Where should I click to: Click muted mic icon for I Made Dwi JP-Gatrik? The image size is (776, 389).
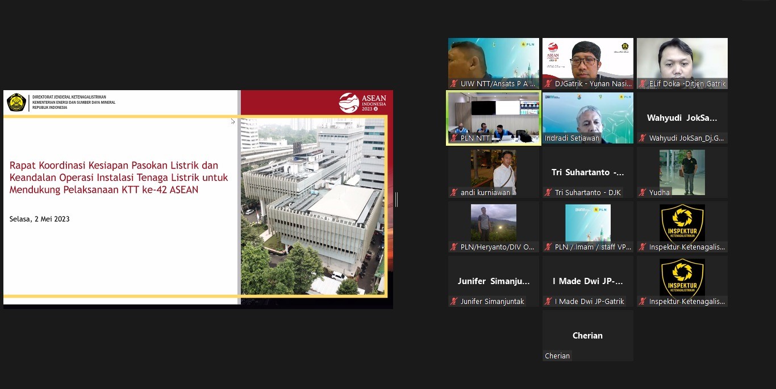pos(548,302)
